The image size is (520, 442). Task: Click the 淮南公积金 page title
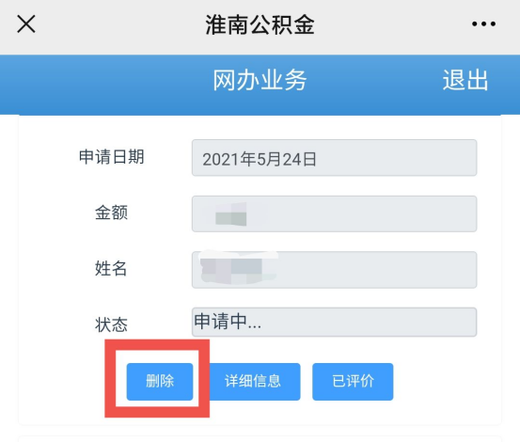260,24
